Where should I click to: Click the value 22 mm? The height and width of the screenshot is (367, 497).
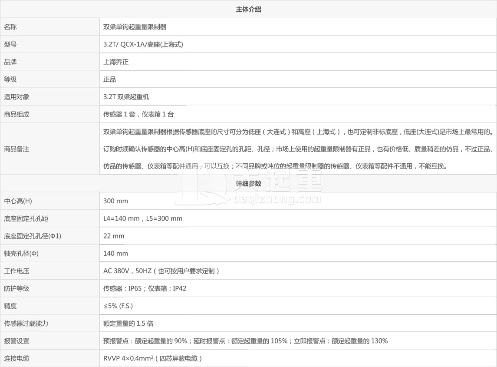point(114,236)
